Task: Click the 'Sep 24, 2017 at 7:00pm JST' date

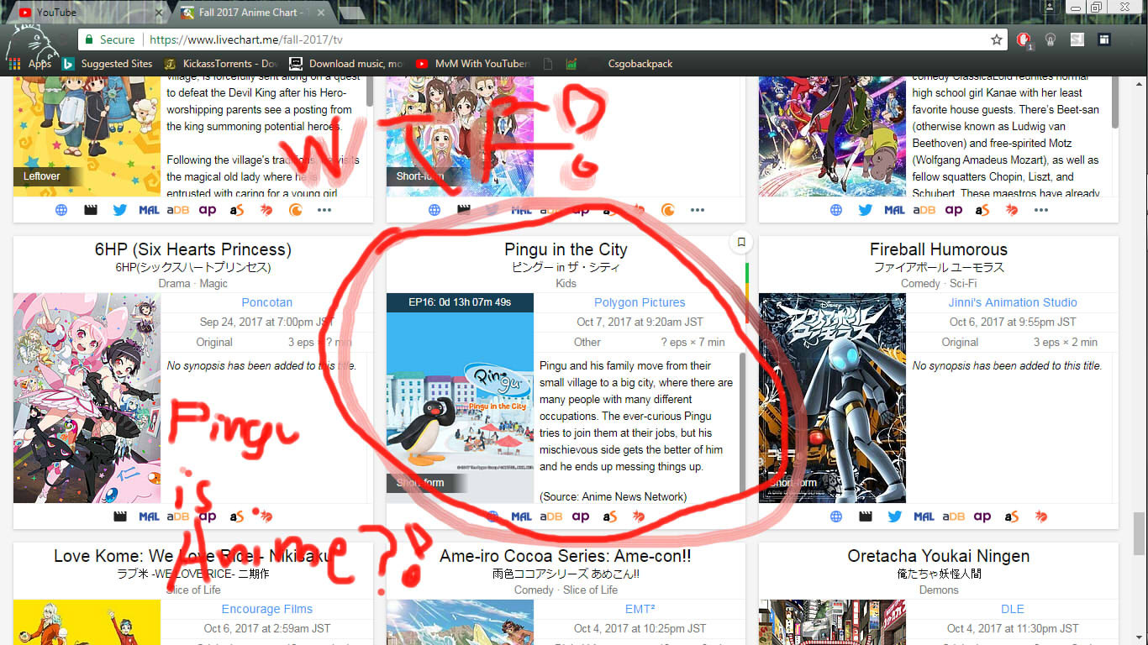Action: pos(267,322)
